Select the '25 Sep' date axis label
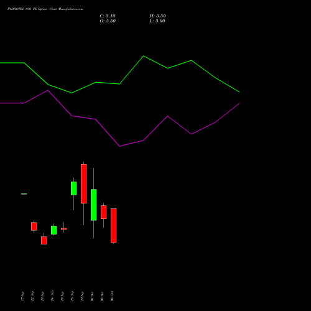 tap(62, 296)
